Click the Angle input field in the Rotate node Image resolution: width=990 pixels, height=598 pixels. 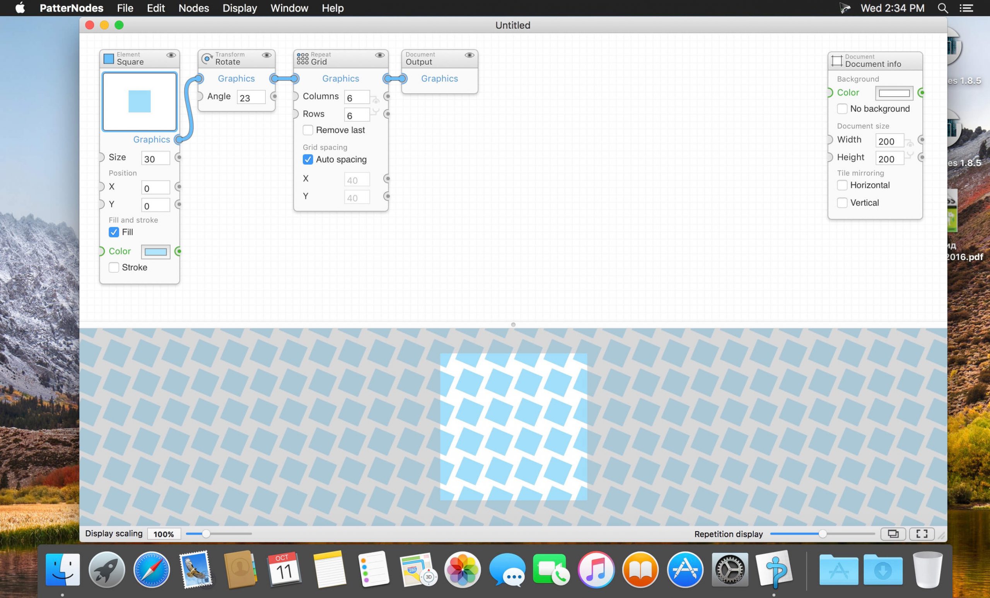pos(251,97)
